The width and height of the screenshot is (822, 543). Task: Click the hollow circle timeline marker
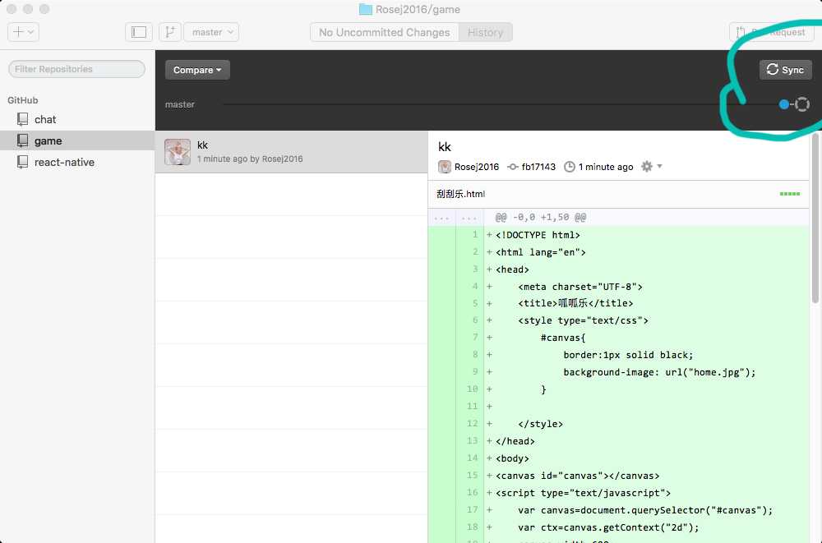802,104
